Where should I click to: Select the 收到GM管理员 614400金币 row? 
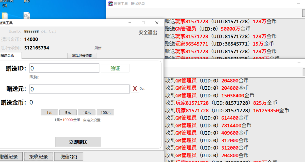coord(207,118)
